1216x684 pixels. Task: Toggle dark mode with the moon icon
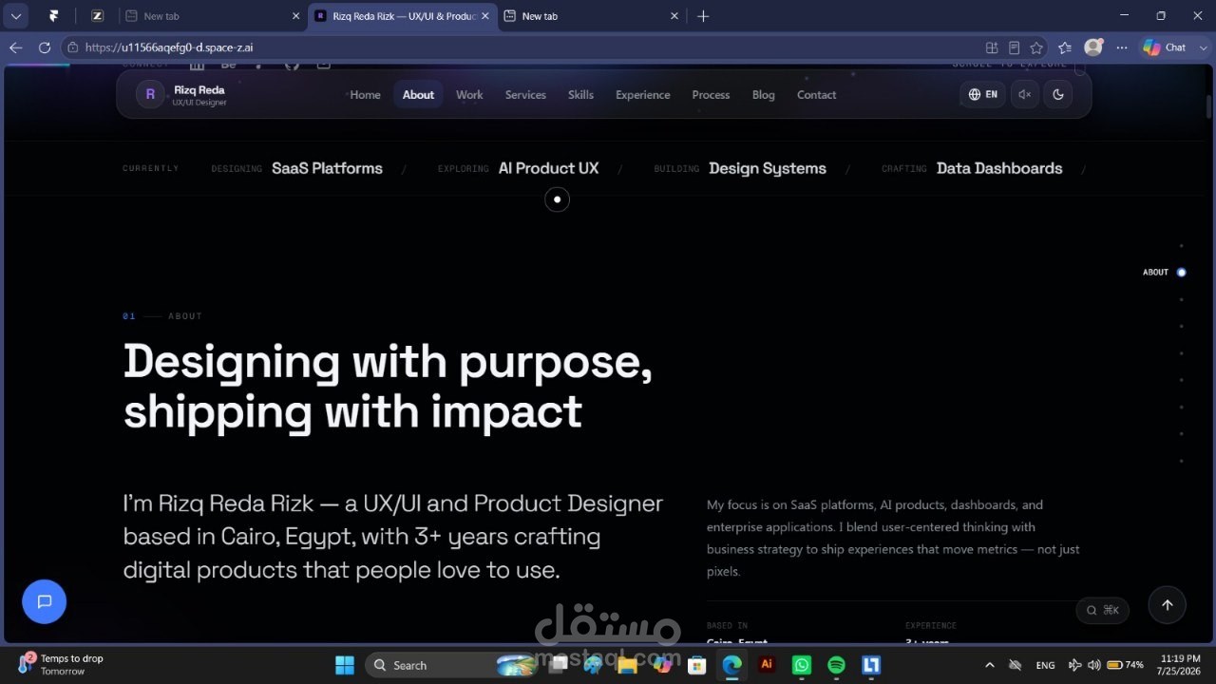(x=1058, y=94)
